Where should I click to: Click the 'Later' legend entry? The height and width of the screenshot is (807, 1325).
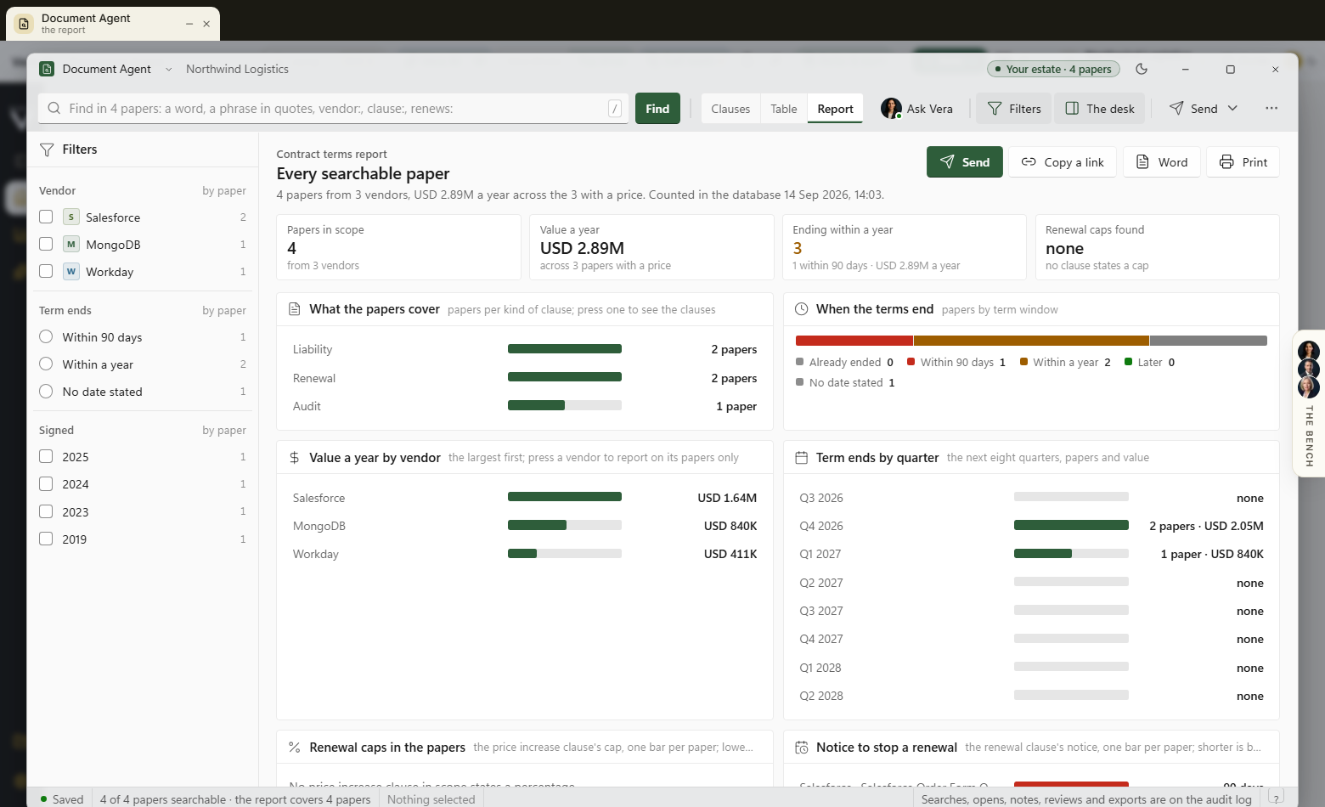pos(1149,362)
